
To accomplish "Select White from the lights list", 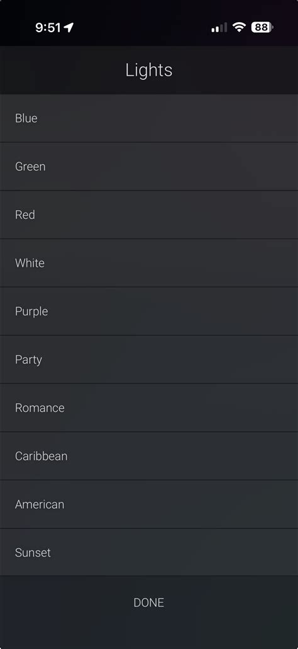I will point(149,263).
